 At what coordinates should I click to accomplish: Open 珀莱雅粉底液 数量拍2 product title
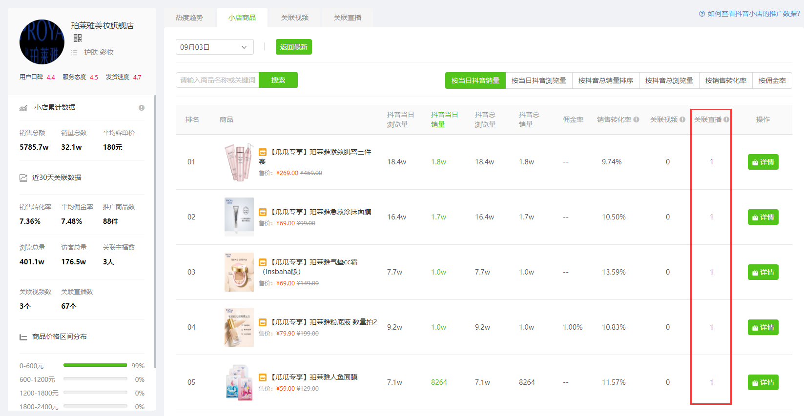point(323,322)
